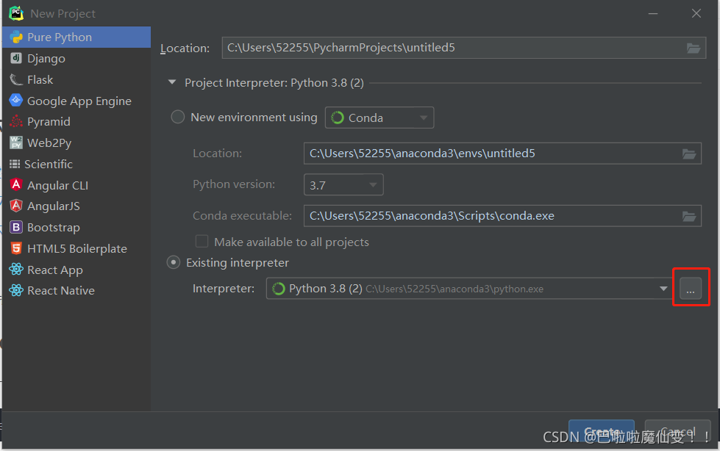Screen dimensions: 720x451
Task: Click the ellipsis button beside Interpreter
Action: [x=690, y=289]
